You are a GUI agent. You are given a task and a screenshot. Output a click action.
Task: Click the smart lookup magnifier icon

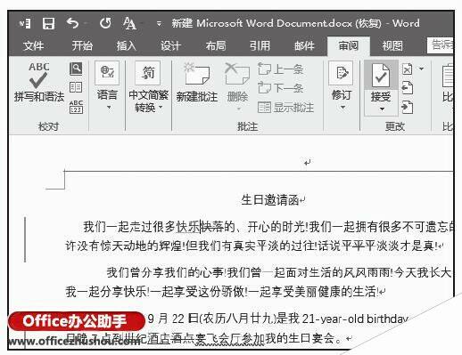pos(76,69)
